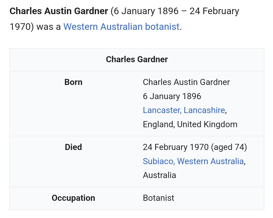Open the Subiaco, Western Australia link

pyautogui.click(x=193, y=161)
